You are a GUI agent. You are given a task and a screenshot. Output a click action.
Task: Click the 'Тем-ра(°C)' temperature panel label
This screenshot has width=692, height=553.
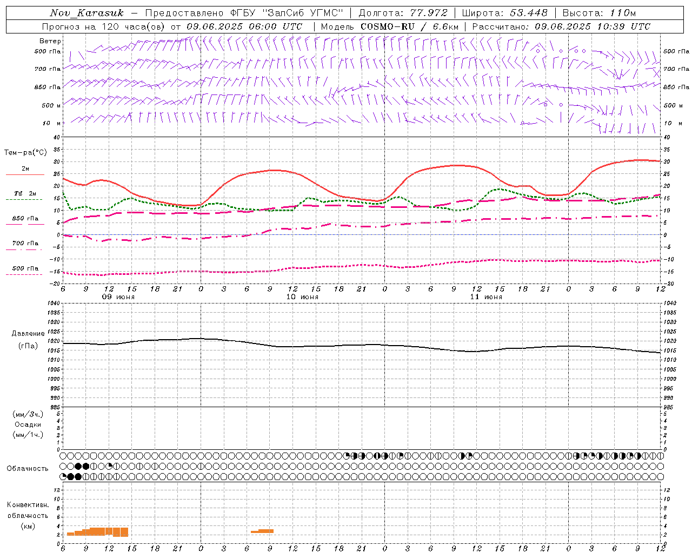[25, 153]
